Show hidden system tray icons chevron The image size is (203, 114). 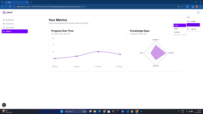(179, 111)
